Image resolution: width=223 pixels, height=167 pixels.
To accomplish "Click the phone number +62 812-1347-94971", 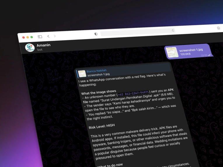I will (x=133, y=93).
